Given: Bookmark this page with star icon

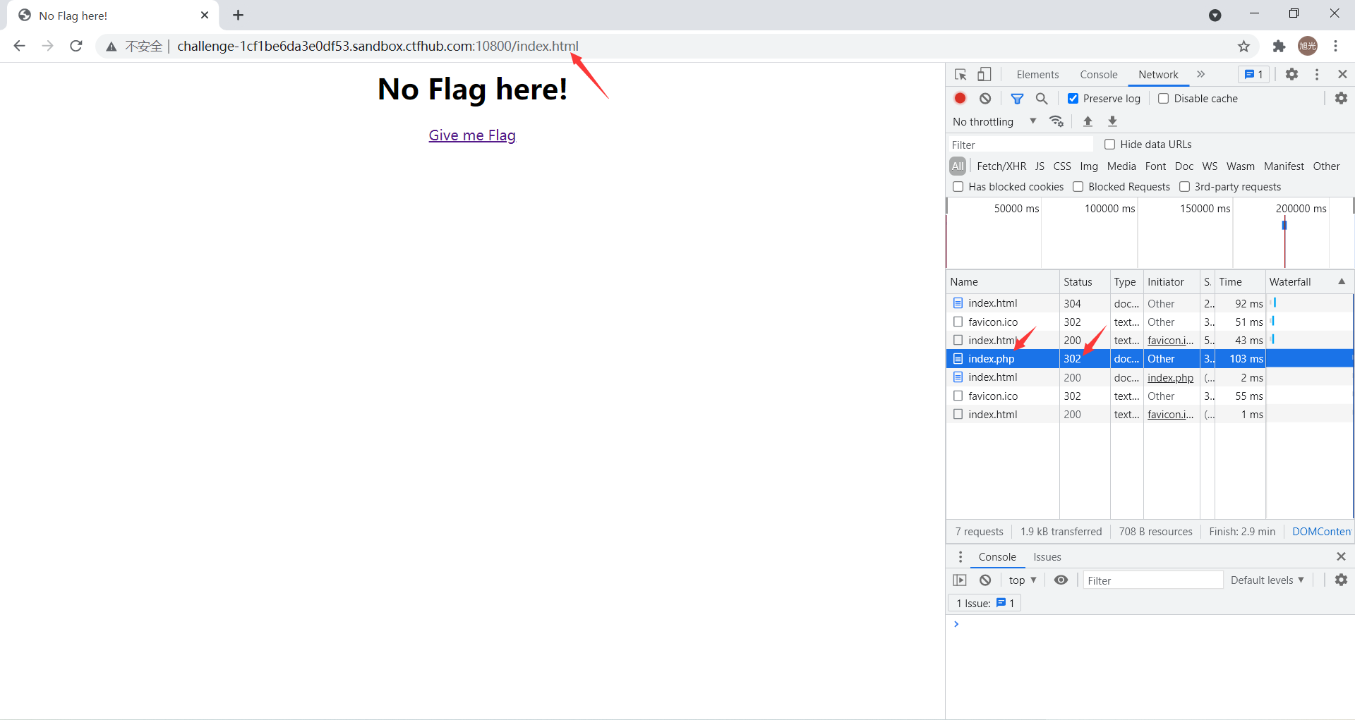Looking at the screenshot, I should tap(1243, 47).
